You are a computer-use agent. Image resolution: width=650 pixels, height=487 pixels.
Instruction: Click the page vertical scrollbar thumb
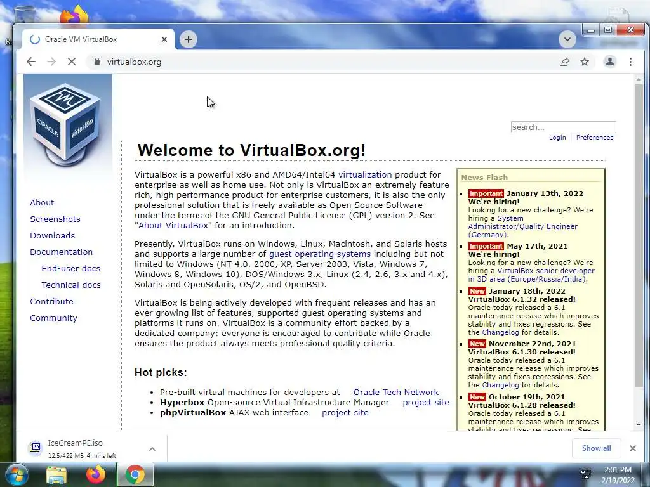(x=639, y=236)
